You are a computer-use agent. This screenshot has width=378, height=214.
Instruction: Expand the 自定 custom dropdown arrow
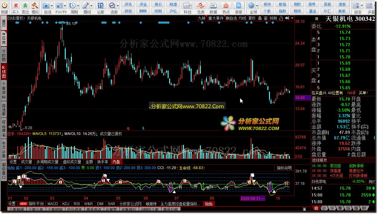[362, 6]
